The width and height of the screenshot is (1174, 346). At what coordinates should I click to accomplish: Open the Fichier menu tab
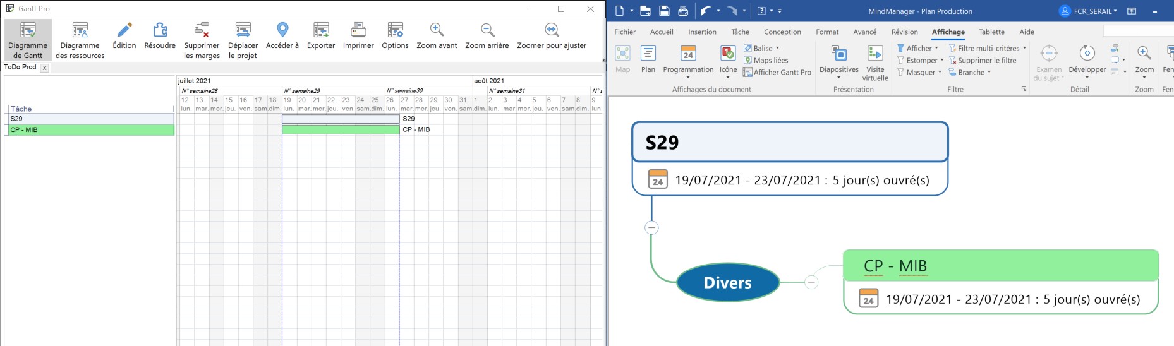625,32
